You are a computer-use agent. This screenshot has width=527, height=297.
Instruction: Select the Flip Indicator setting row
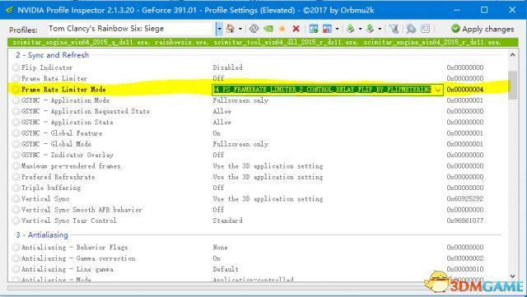point(258,67)
